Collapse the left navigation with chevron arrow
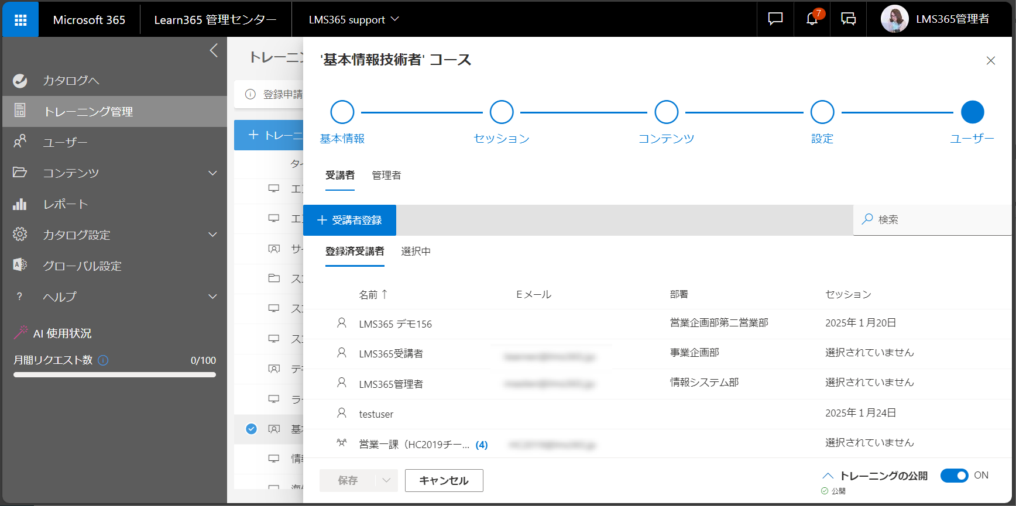 click(214, 50)
